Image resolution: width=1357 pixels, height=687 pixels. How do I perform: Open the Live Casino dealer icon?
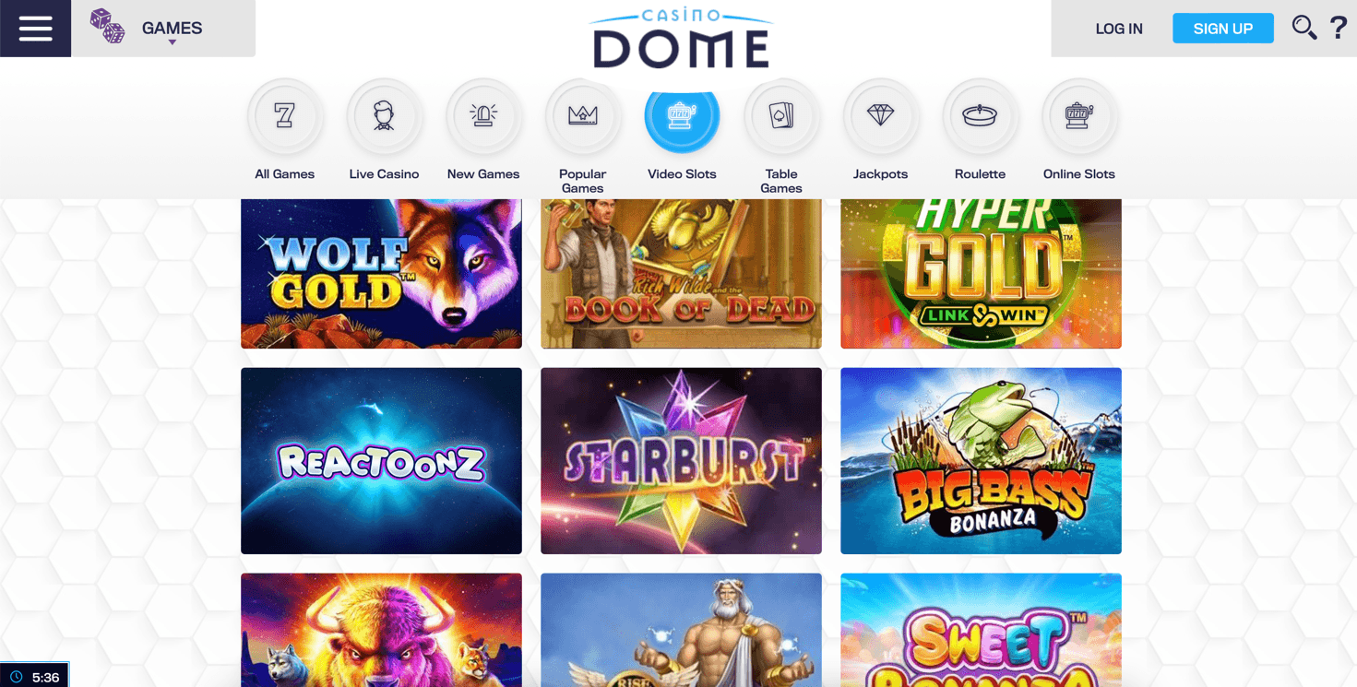coord(384,115)
